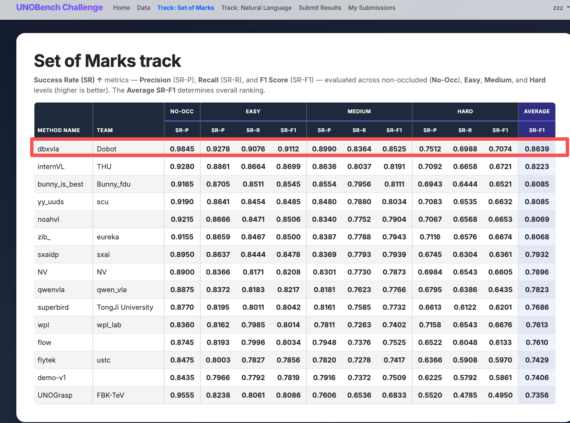The height and width of the screenshot is (423, 570).
Task: Click flytek average score 0.7429
Action: 537,360
